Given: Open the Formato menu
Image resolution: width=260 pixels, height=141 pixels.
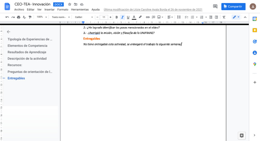Looking at the screenshot, I should point(63,9).
